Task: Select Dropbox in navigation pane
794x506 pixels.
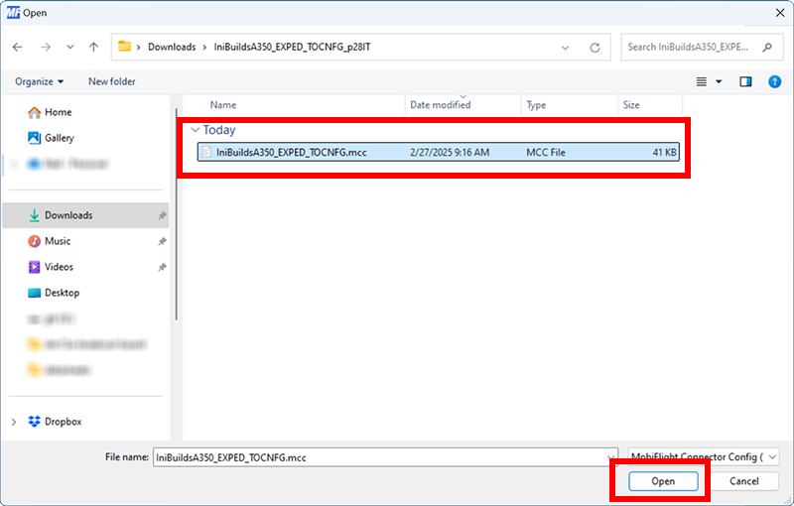Action: point(63,422)
